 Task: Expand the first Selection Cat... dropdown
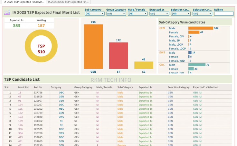click(x=181, y=14)
